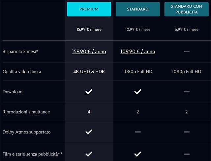Click the ad plan Dolby Atmos dash

(x=187, y=132)
